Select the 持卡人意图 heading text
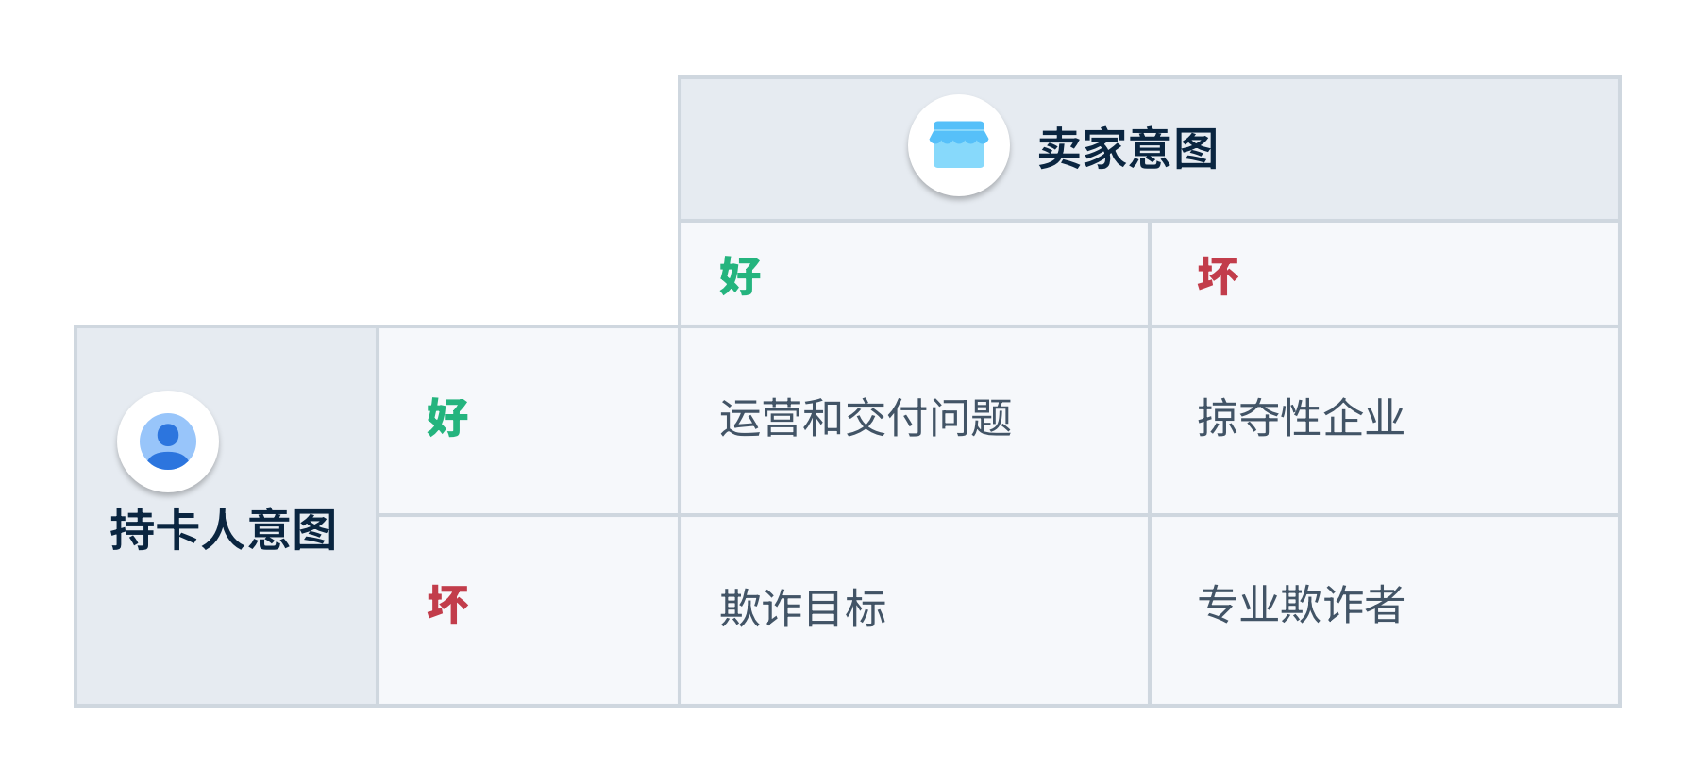This screenshot has width=1699, height=783. (x=224, y=529)
